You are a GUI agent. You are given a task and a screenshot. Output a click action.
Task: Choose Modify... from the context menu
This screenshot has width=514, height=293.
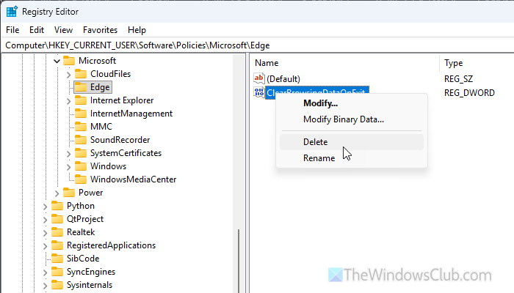point(352,103)
